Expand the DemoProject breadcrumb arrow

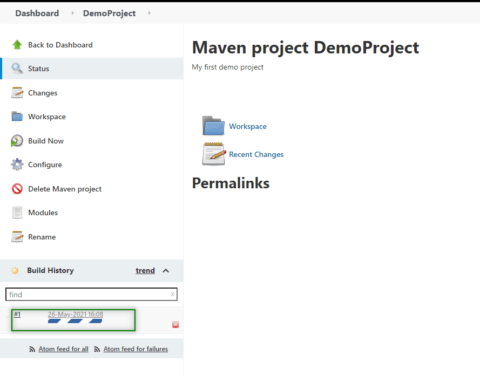150,13
